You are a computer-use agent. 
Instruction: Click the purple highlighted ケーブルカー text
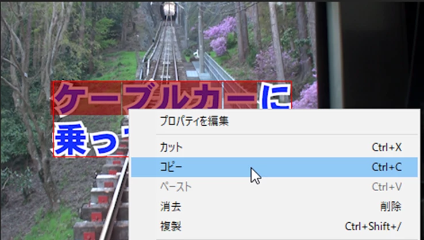pos(156,98)
